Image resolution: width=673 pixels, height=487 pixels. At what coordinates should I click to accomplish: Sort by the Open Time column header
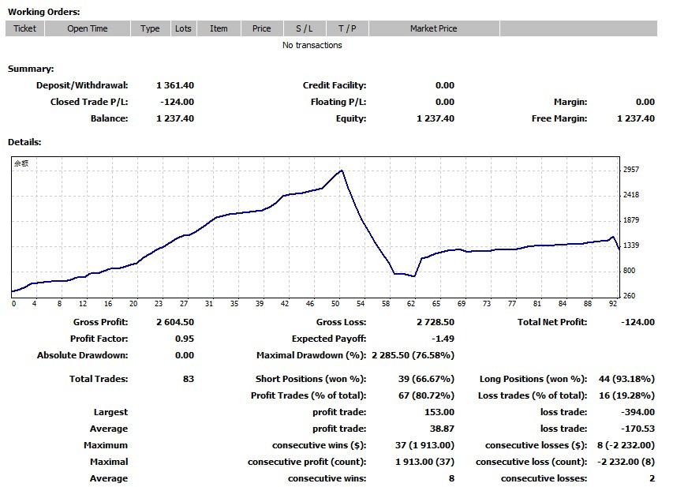[x=88, y=28]
